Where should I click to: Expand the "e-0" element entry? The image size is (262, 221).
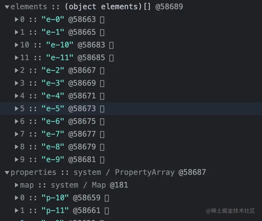pyautogui.click(x=17, y=19)
